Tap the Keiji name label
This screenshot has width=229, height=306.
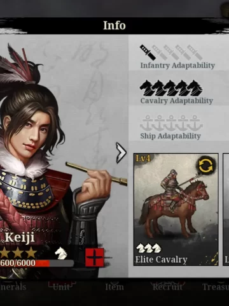[20, 237]
